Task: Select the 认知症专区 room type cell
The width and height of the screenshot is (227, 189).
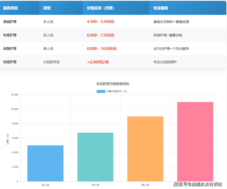Action: [x=51, y=62]
